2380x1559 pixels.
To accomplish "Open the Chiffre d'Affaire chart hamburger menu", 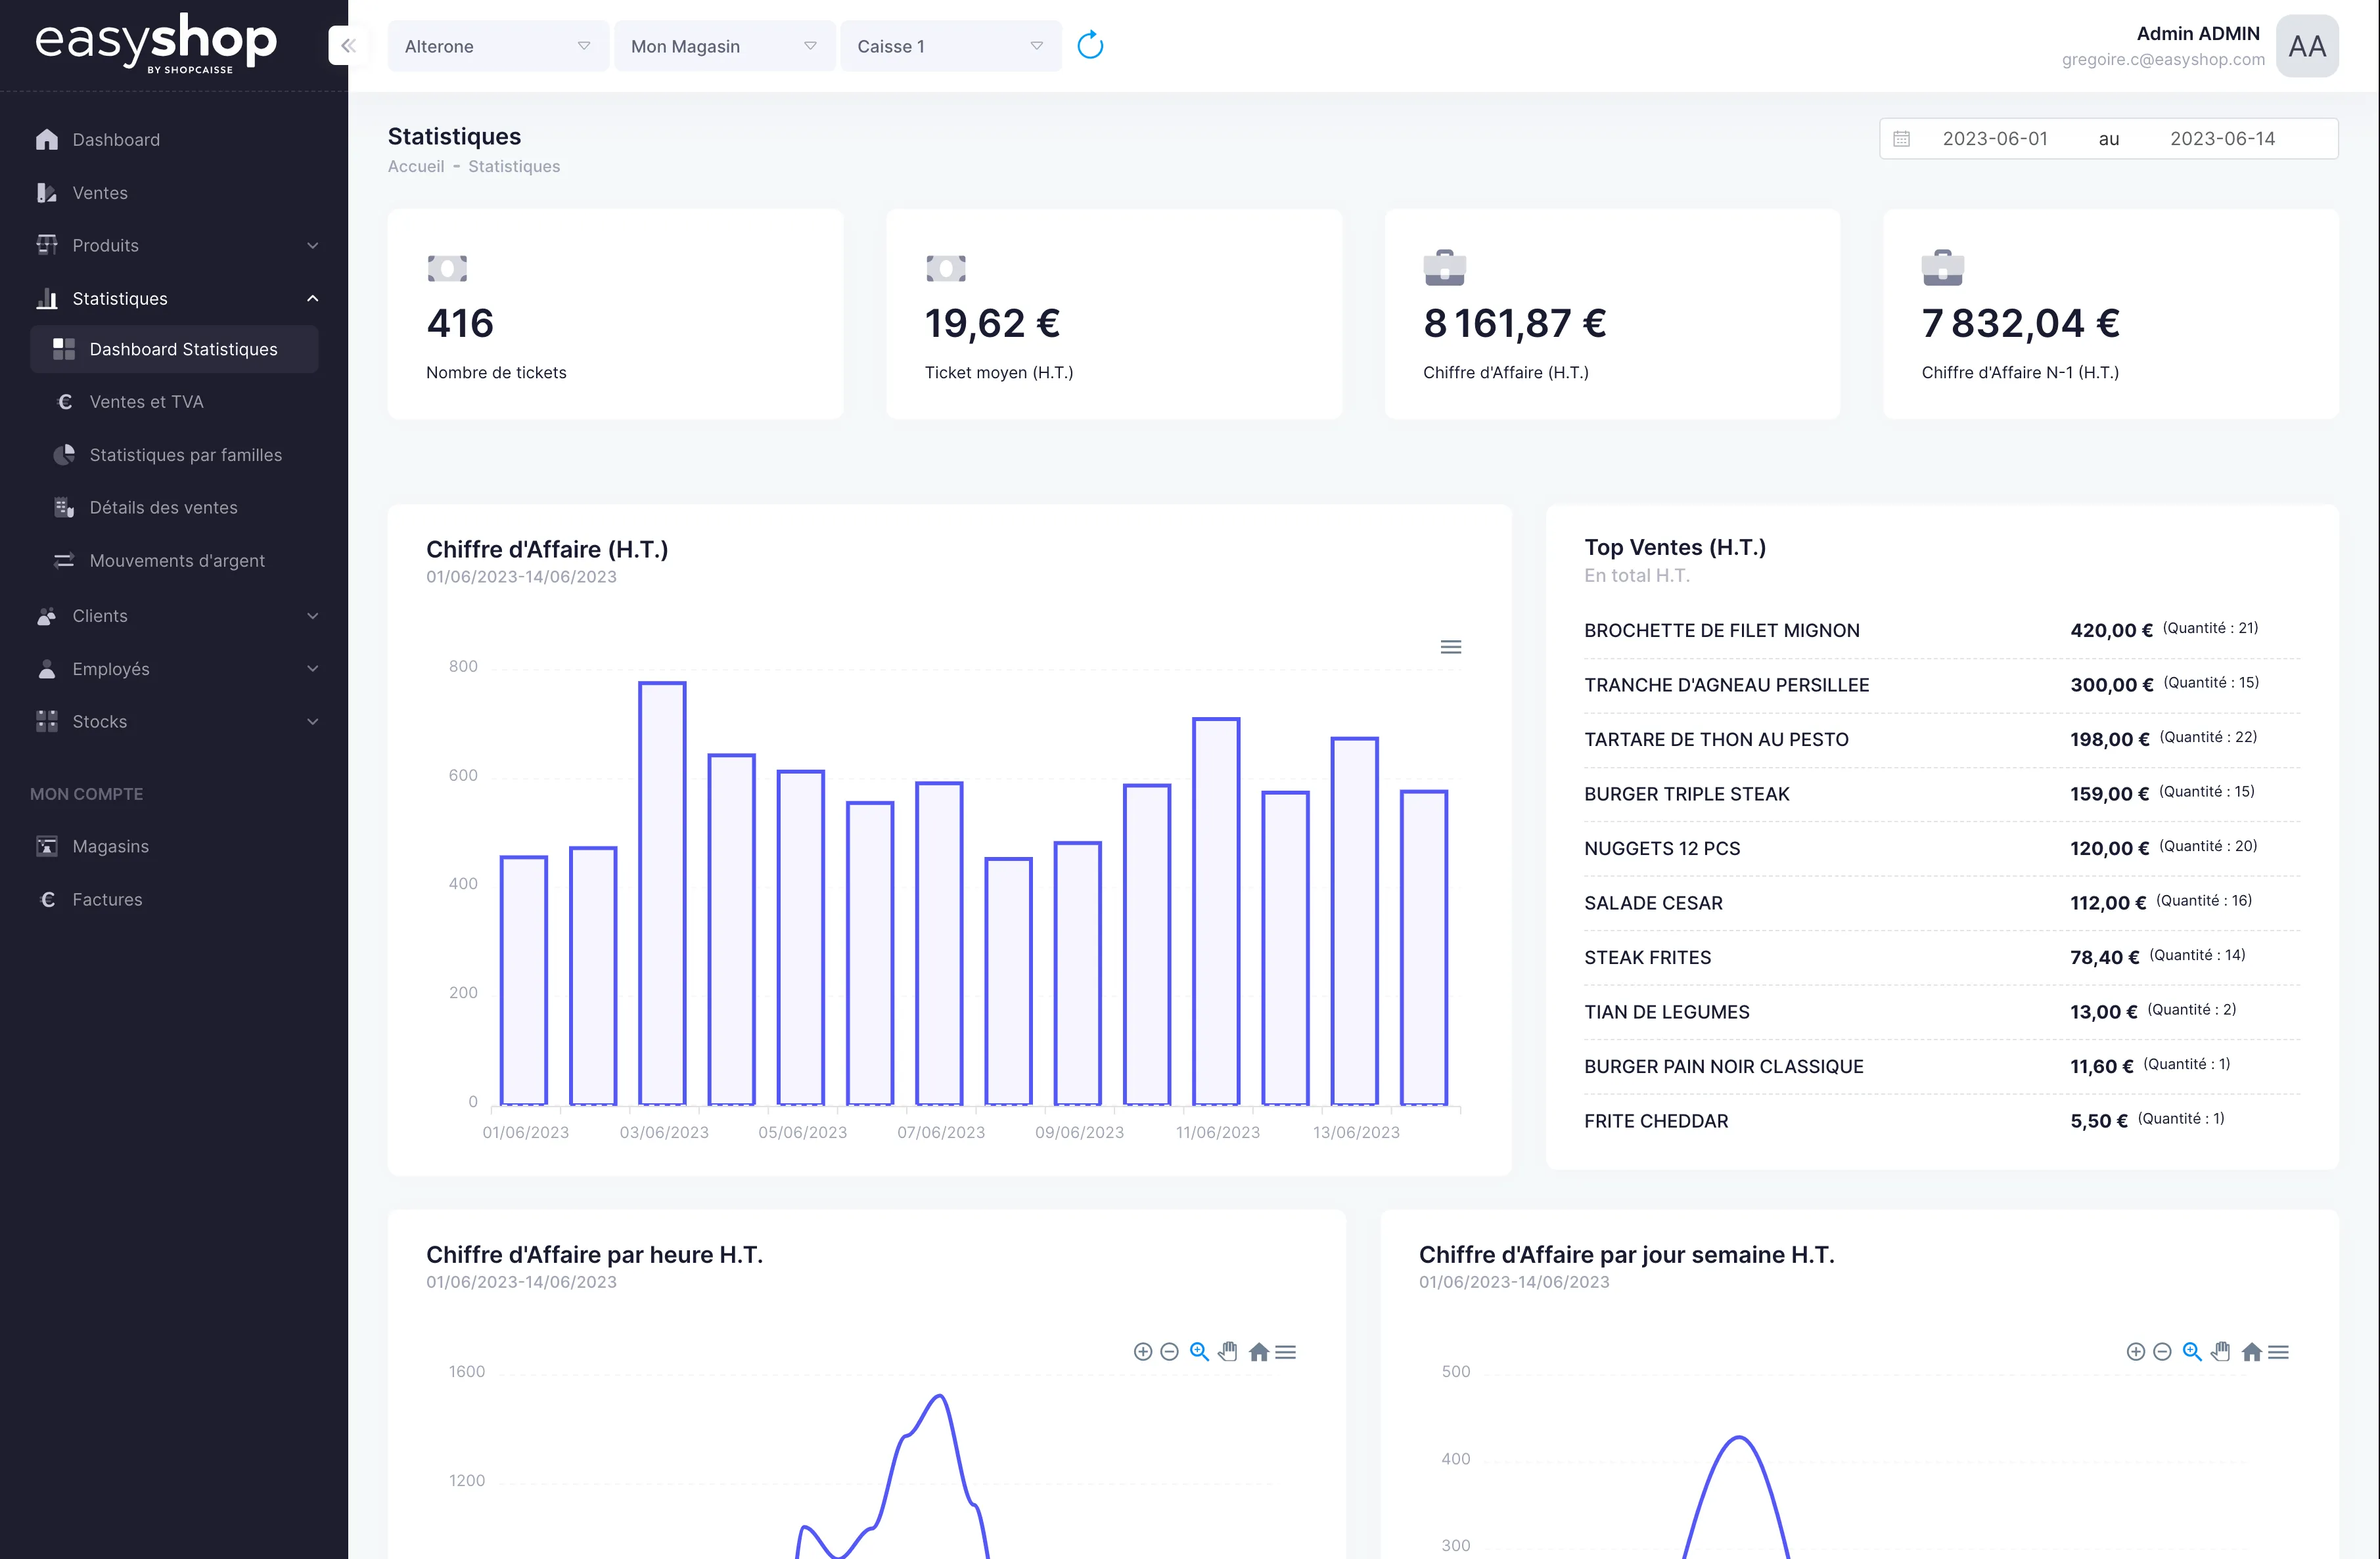I will (1450, 648).
